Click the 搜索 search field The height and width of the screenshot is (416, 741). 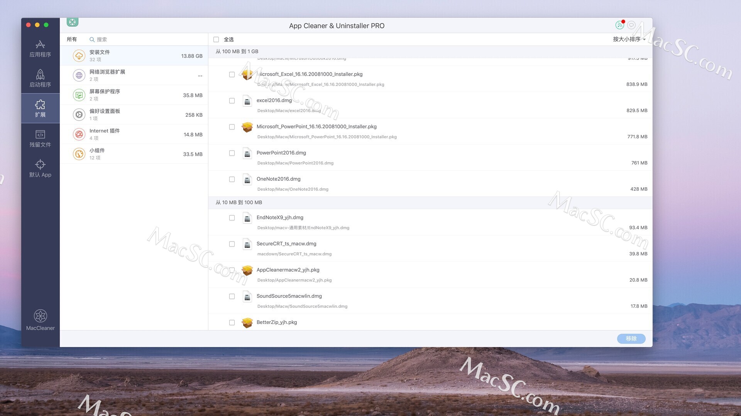[147, 39]
